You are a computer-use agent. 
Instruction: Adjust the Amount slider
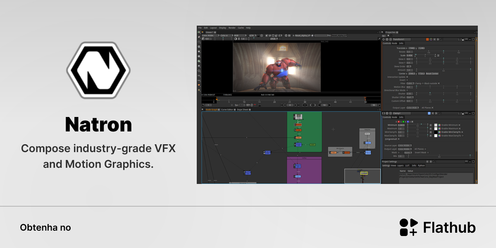click(443, 70)
